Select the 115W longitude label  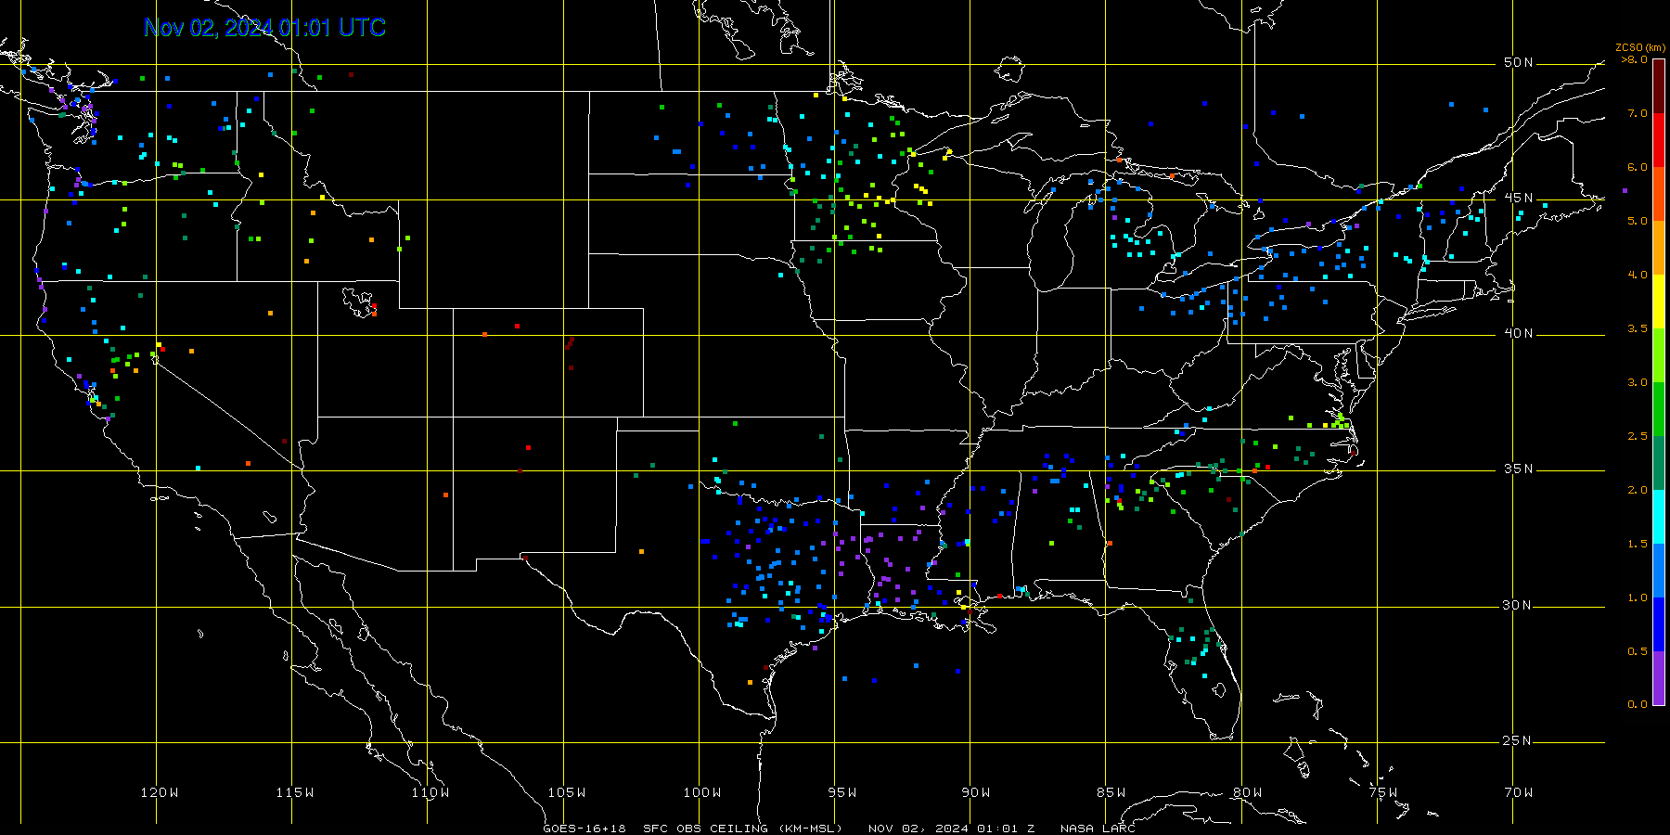(x=295, y=793)
